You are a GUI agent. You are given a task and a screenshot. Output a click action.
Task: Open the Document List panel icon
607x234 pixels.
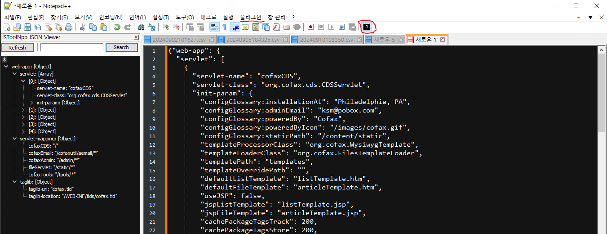(x=266, y=27)
